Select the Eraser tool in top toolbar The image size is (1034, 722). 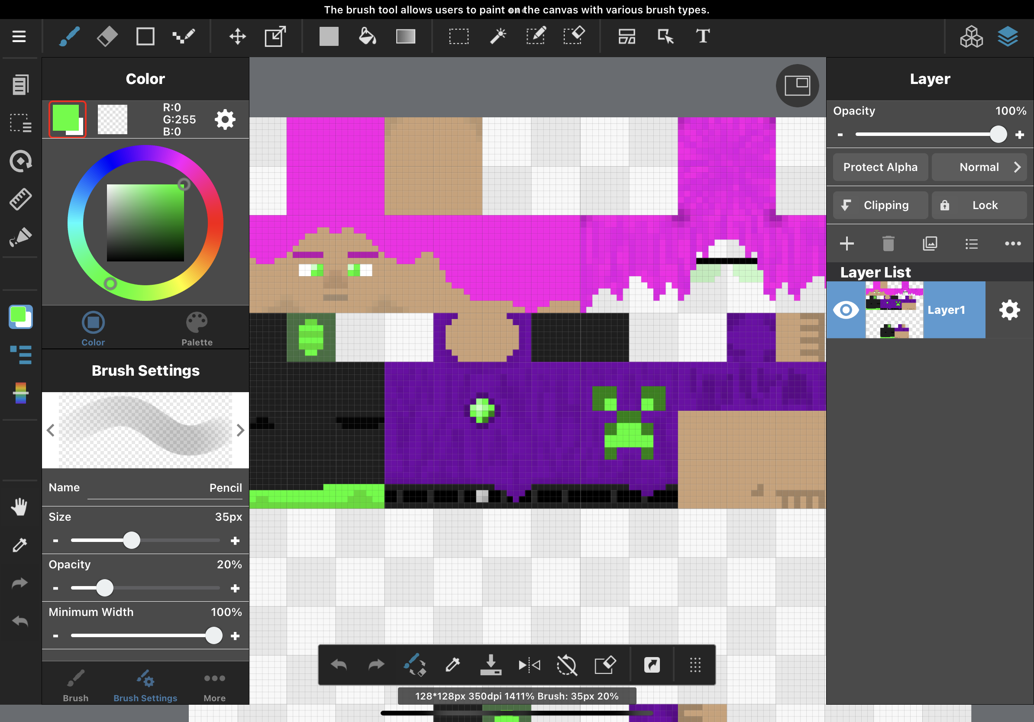point(107,36)
